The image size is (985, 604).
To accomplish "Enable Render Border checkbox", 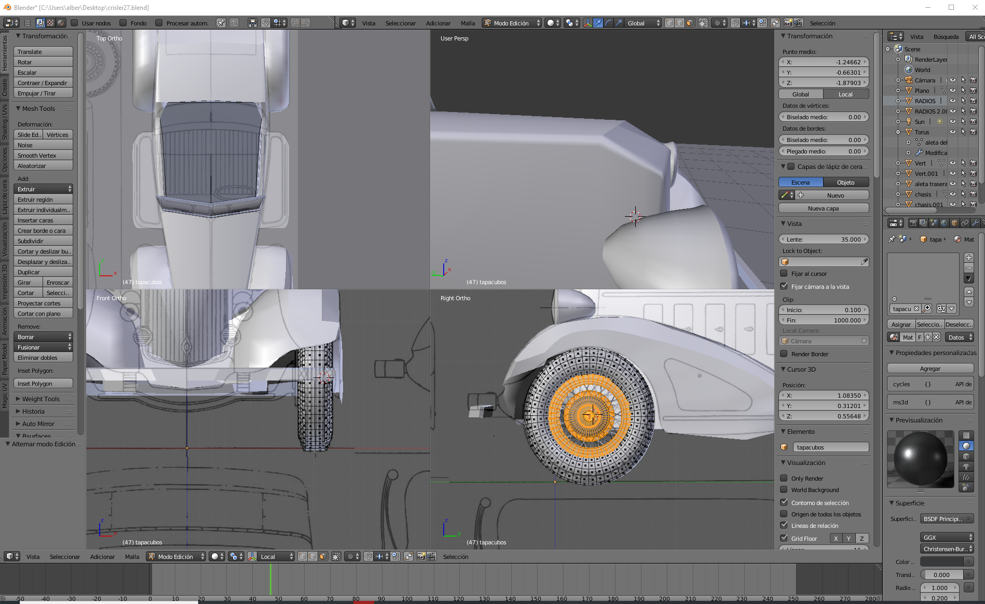I will [x=784, y=354].
